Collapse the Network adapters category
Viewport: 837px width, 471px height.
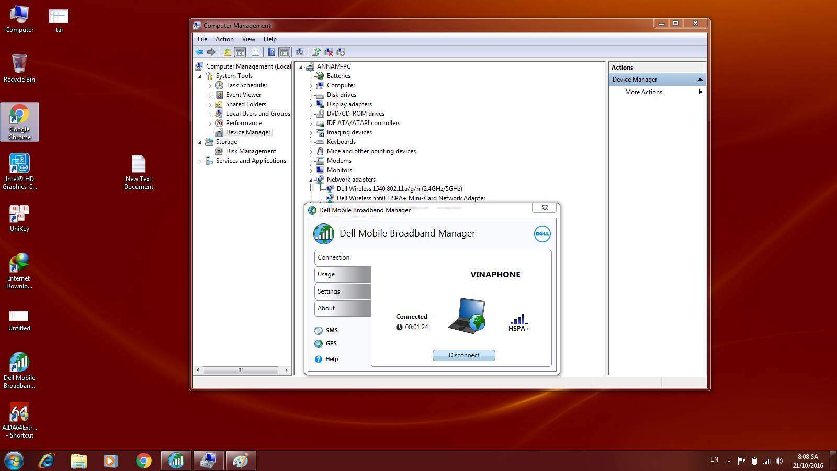[311, 180]
